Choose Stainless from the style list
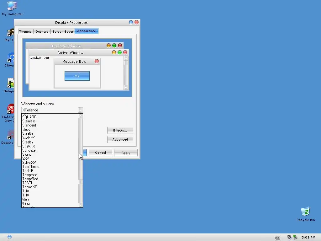Screen dimensions: 321x241 tap(50, 121)
